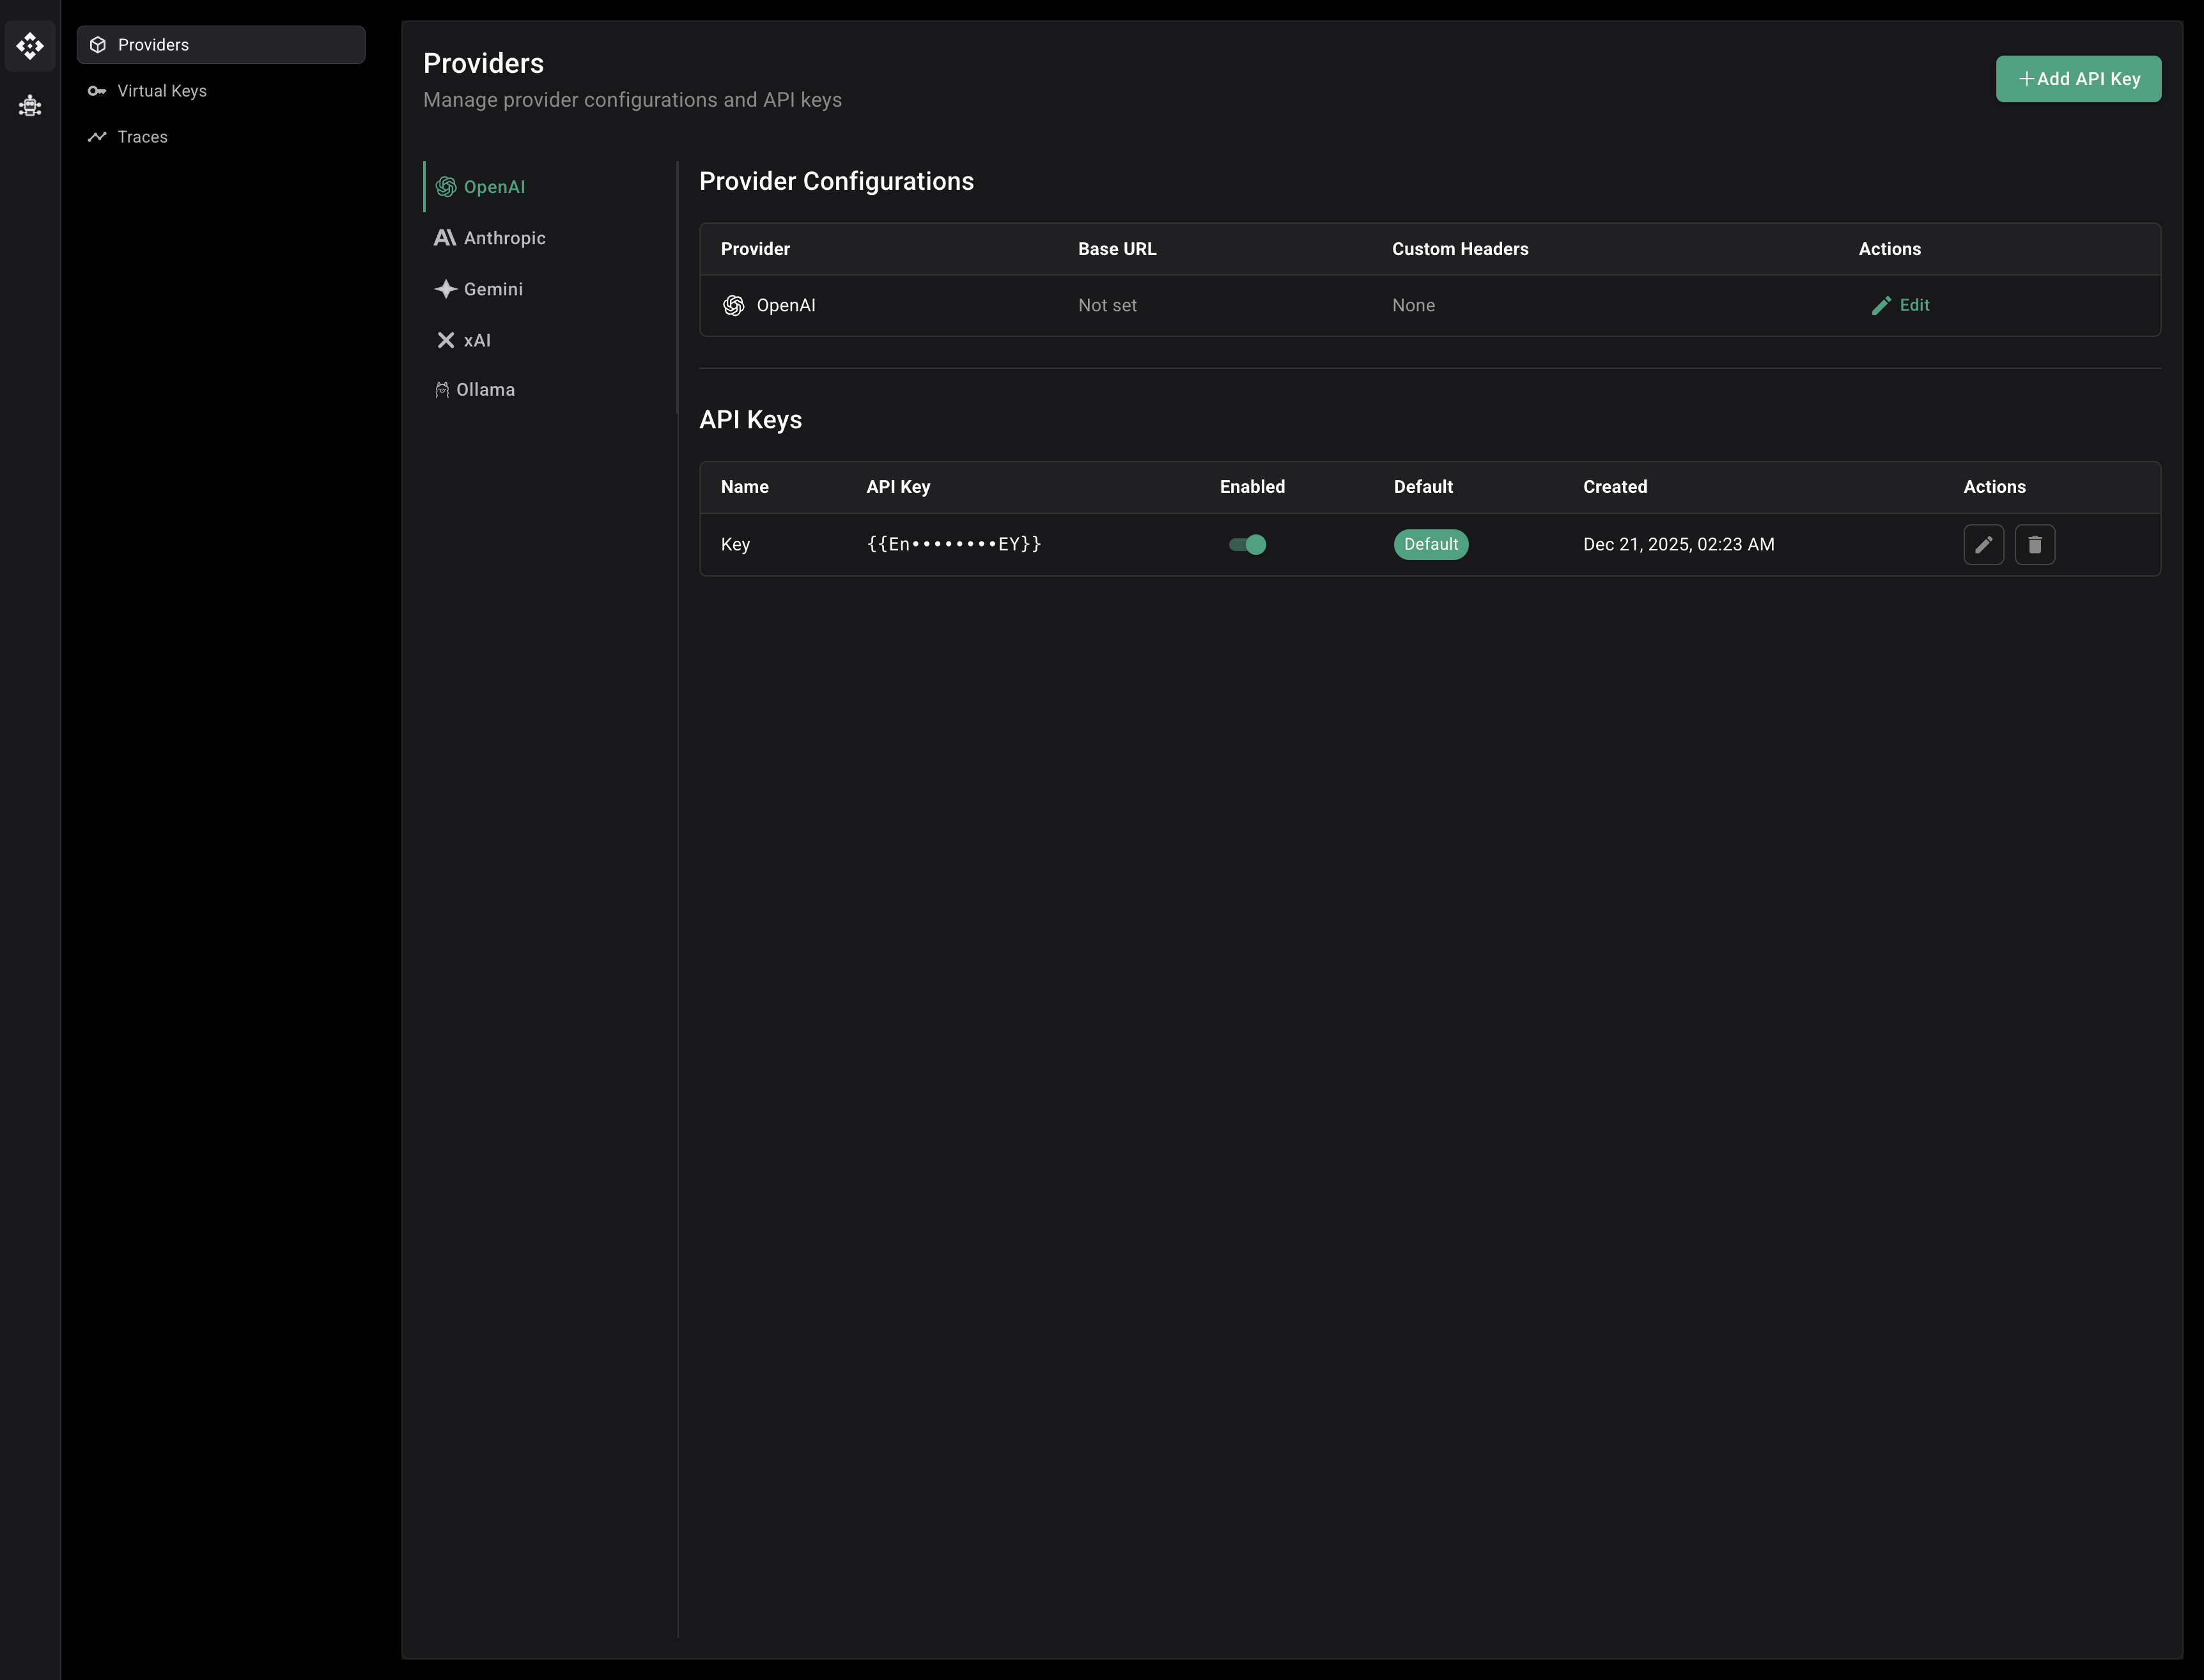The image size is (2204, 1680).
Task: Click the diamond app logo in the leftmost rail
Action: [x=30, y=46]
